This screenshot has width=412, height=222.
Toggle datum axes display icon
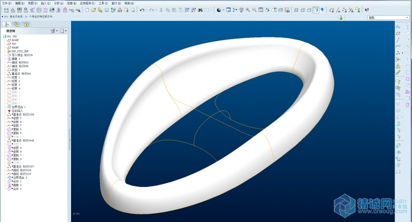pos(338,10)
